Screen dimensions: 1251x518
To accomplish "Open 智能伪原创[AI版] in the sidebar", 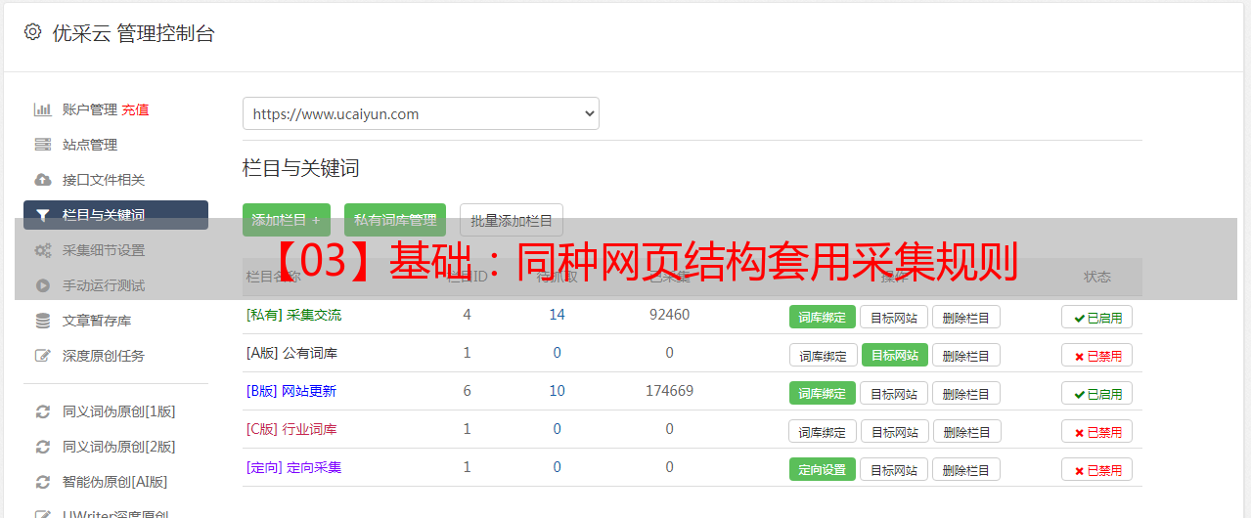I will [115, 482].
